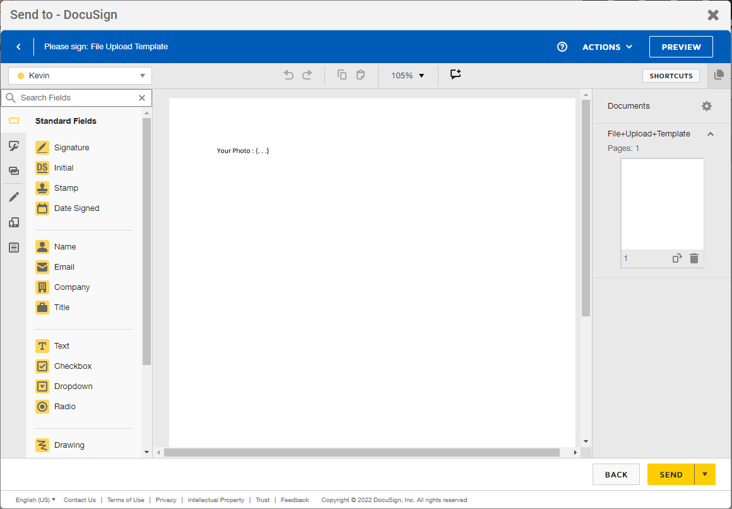
Task: Open the Kevin recipient dropdown
Action: (79, 75)
